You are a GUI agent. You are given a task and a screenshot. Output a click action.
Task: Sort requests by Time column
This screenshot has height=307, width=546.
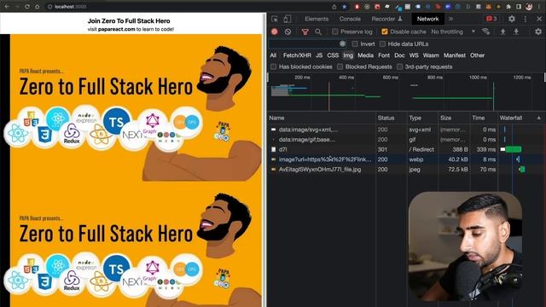(x=484, y=118)
